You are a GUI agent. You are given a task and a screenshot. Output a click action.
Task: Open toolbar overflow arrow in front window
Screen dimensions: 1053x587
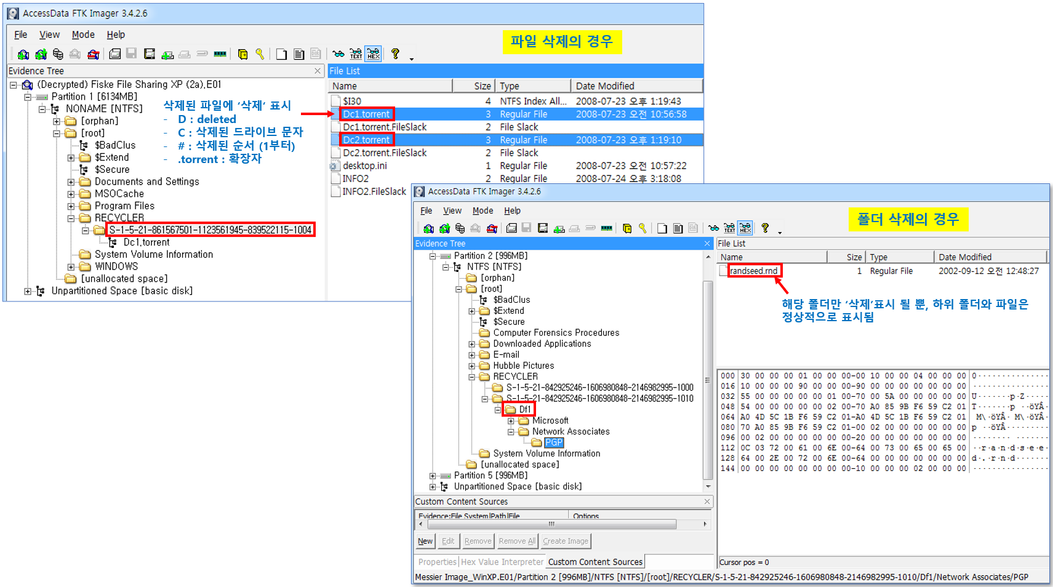click(780, 233)
